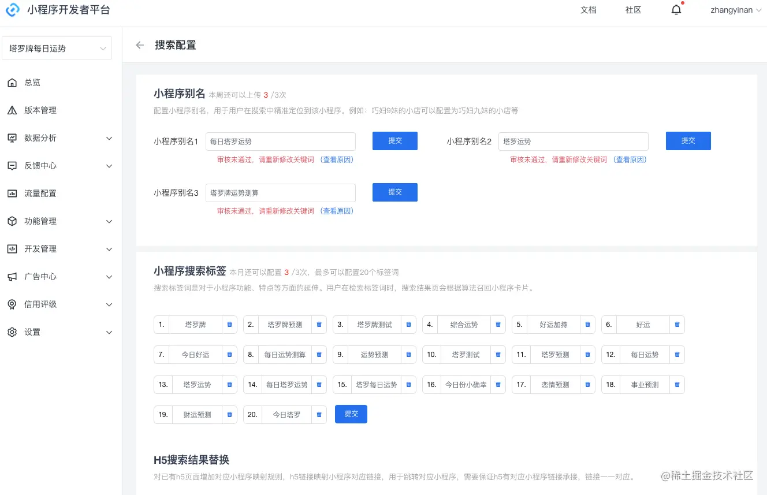Edit tag 19 财运预测 field
The image size is (767, 495).
pyautogui.click(x=197, y=415)
